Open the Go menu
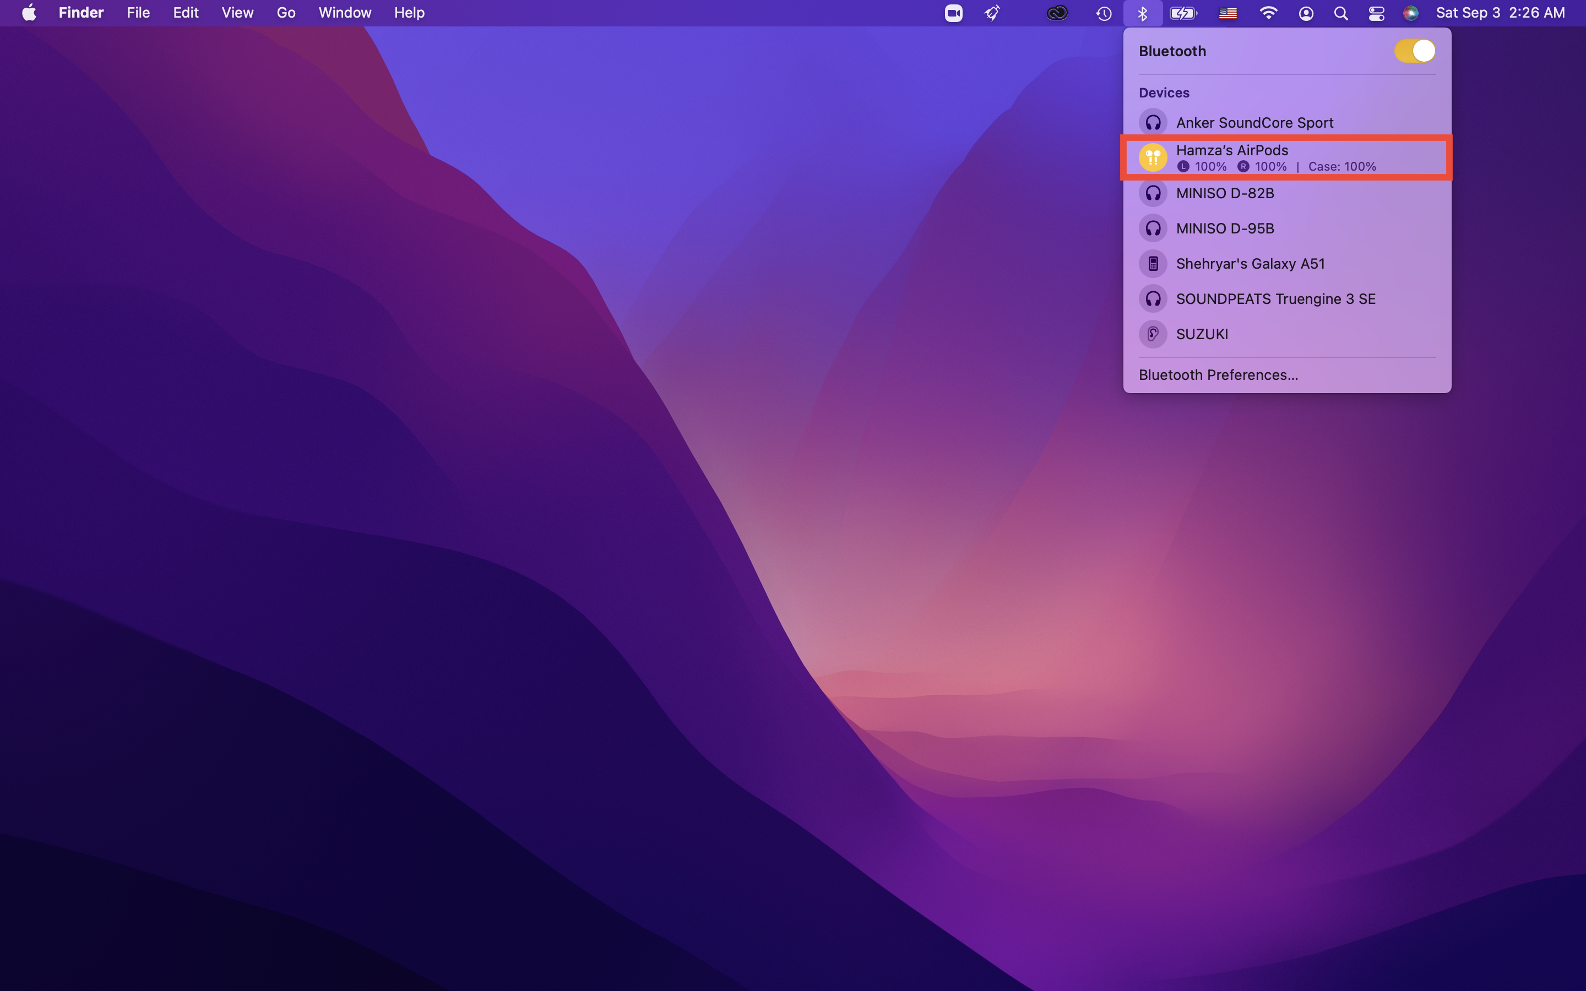The height and width of the screenshot is (991, 1586). coord(286,13)
